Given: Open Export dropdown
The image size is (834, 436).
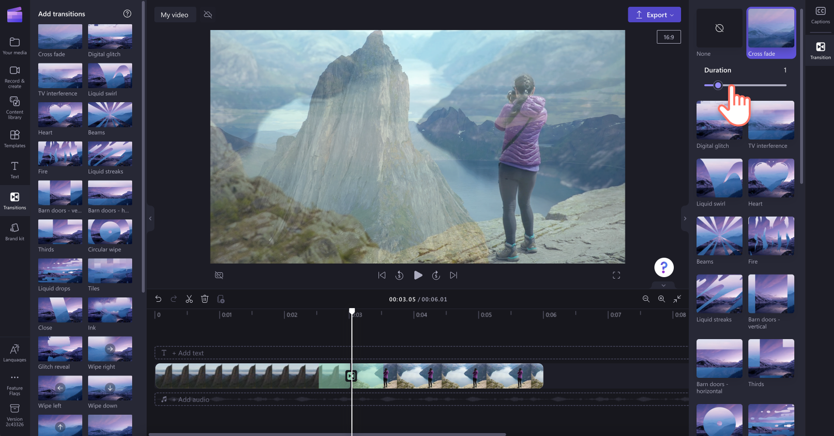Looking at the screenshot, I should [654, 15].
